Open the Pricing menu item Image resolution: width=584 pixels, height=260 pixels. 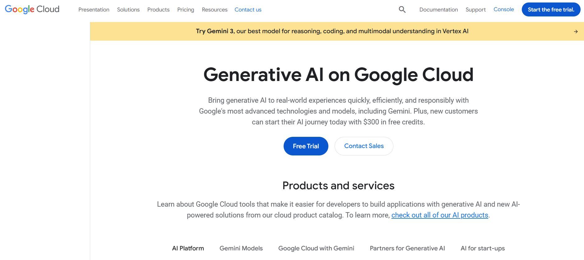pos(186,10)
